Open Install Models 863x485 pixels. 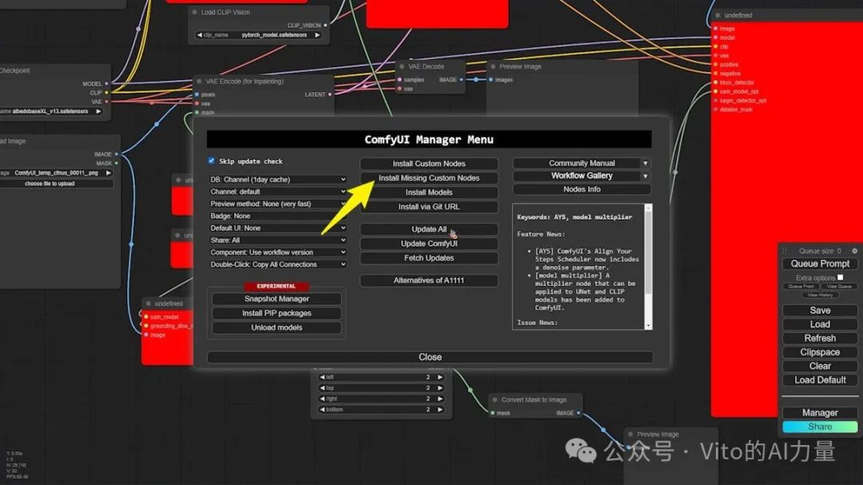429,192
